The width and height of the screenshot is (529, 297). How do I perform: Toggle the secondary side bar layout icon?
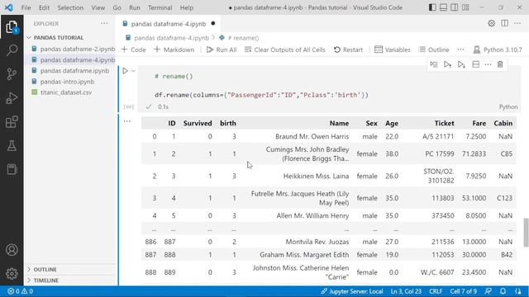pos(455,7)
